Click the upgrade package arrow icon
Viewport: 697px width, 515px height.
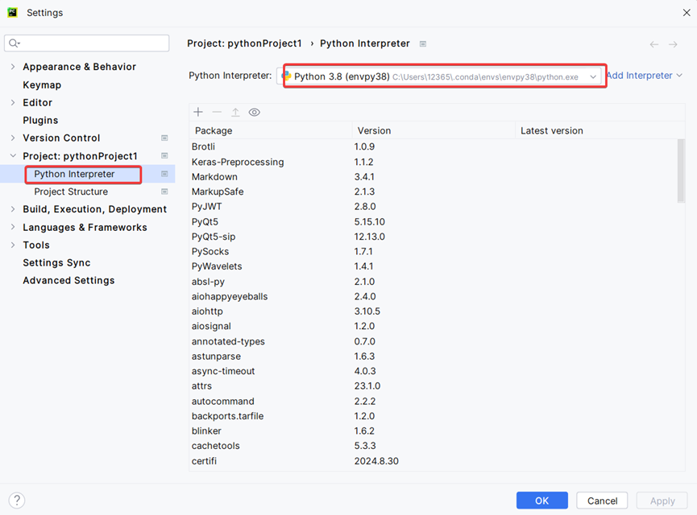click(235, 112)
